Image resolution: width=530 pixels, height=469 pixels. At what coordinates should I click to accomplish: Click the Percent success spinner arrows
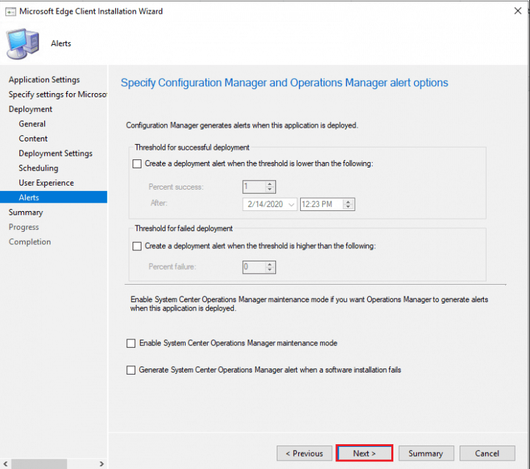270,187
